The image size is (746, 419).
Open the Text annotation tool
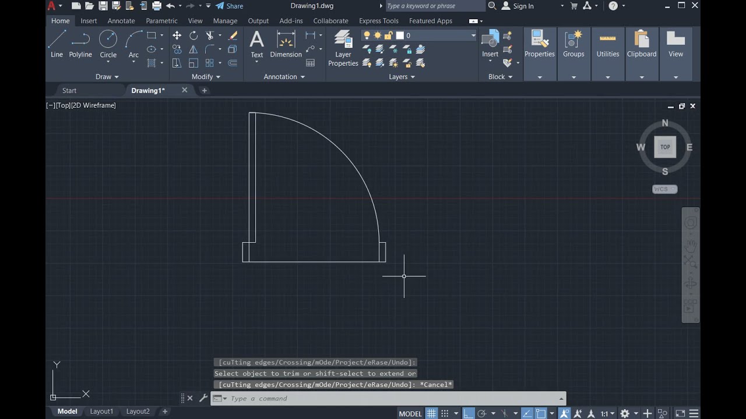[x=257, y=44]
